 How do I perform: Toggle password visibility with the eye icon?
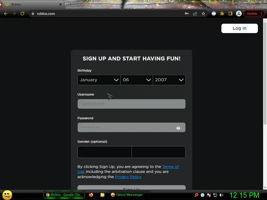coord(178,128)
